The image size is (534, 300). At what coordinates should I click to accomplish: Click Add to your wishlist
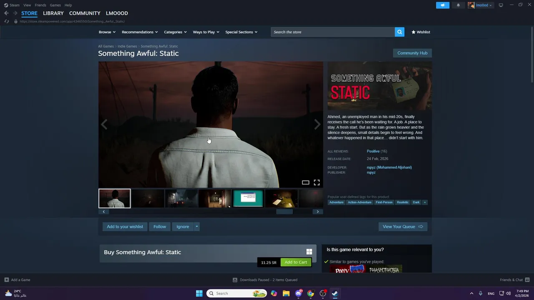point(125,227)
